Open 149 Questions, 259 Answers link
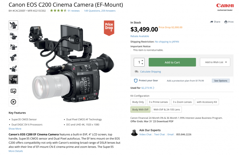 [x=99, y=11]
